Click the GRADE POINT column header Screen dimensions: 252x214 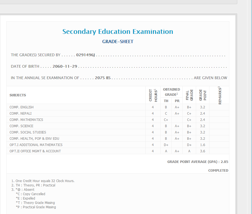(x=202, y=95)
